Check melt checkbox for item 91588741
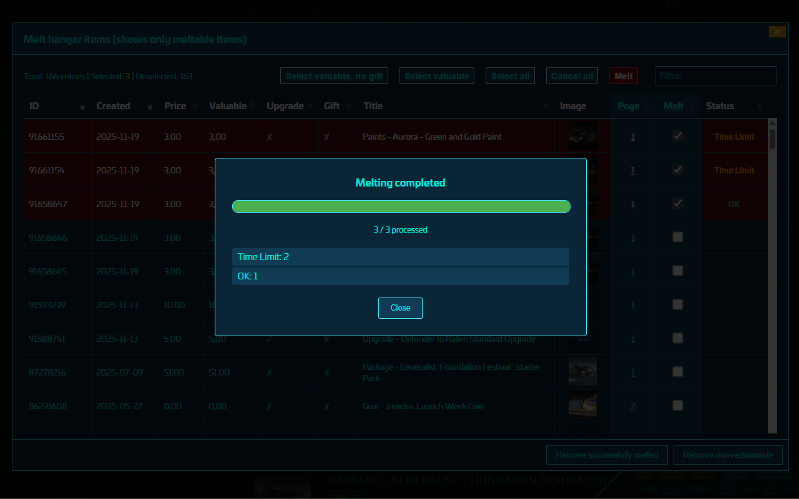Viewport: 799px width, 499px height. click(677, 338)
